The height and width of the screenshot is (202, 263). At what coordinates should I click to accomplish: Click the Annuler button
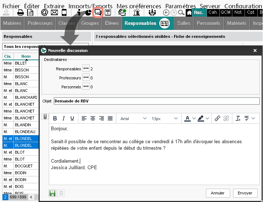click(218, 193)
